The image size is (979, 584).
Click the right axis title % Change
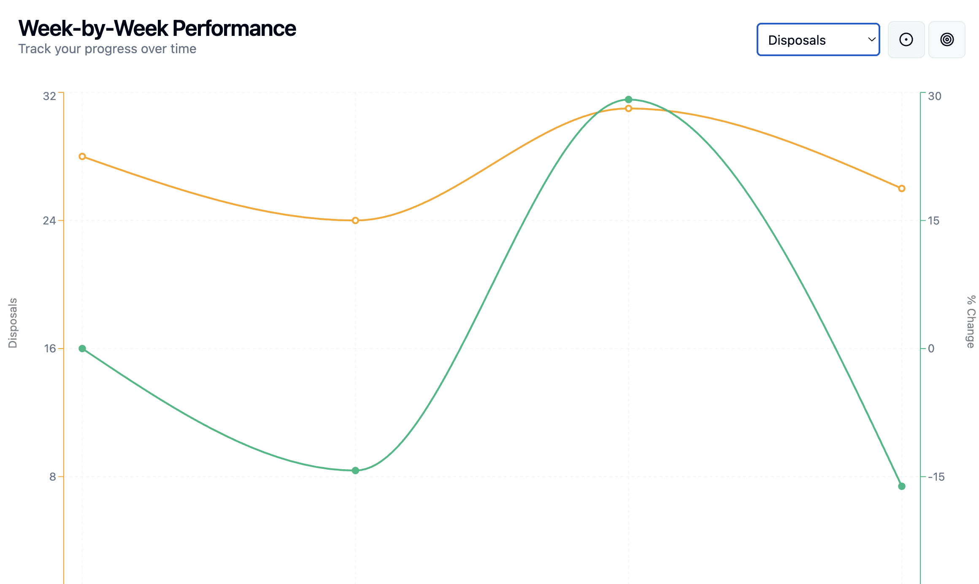coord(971,322)
